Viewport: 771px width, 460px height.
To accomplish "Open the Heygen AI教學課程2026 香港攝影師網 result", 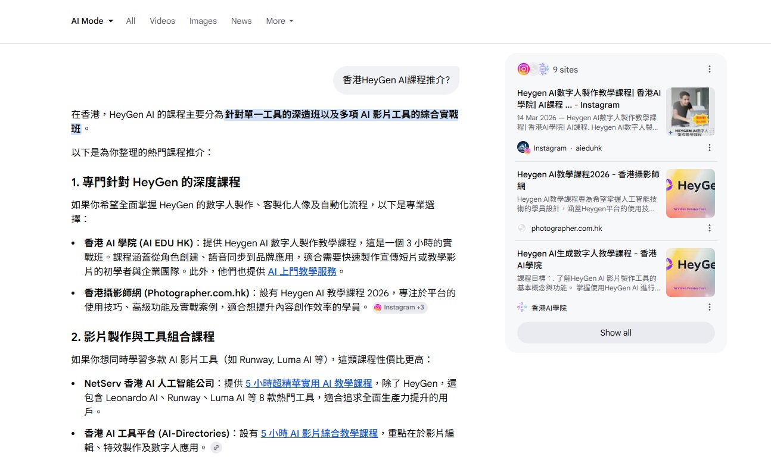I will [x=588, y=180].
